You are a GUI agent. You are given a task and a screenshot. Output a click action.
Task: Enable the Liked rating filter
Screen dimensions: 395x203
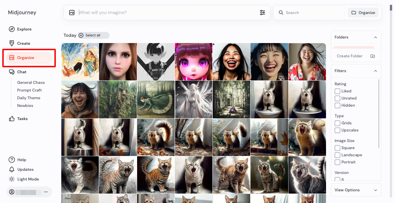coord(337,91)
